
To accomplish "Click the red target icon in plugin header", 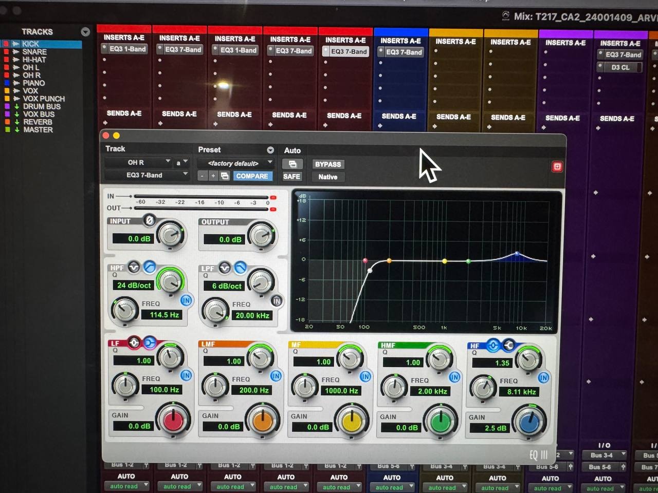I will [x=557, y=167].
